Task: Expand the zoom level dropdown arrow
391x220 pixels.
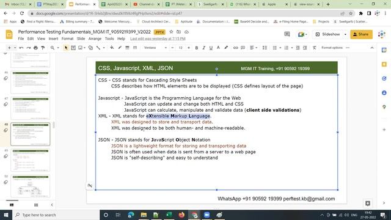Action: pos(57,48)
